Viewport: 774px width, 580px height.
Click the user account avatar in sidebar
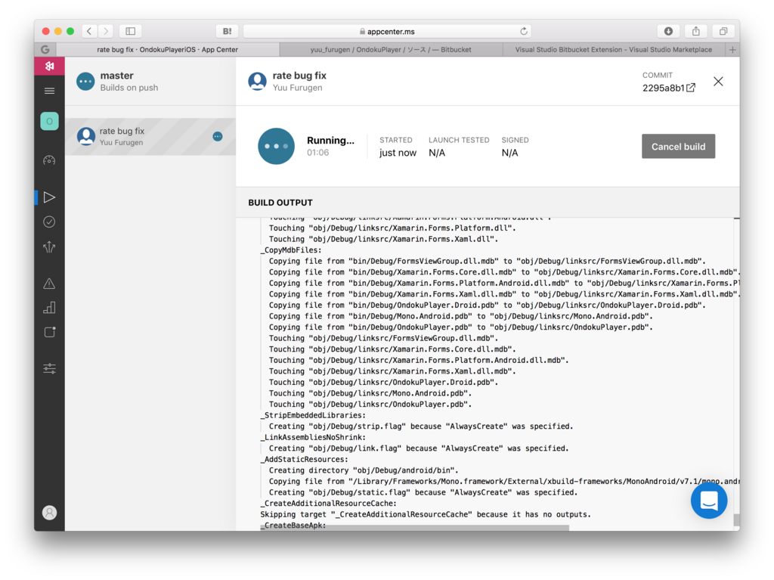(x=49, y=513)
